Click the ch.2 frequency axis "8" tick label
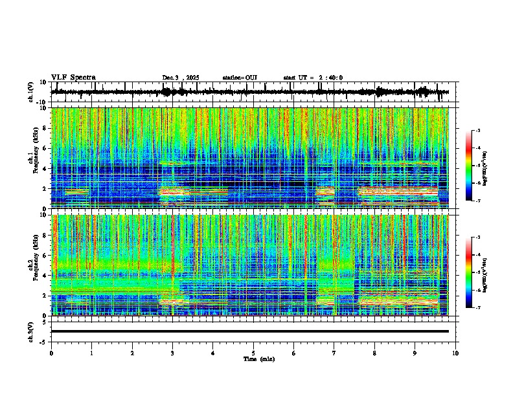The width and height of the screenshot is (513, 396). [45, 235]
